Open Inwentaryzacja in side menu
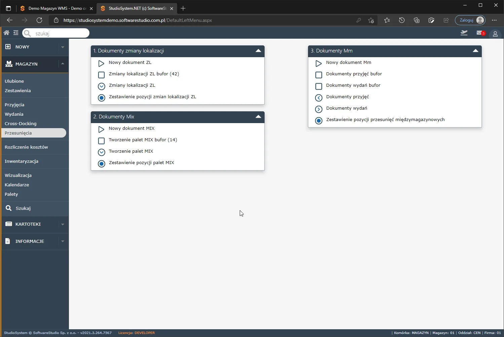Viewport: 504px width, 337px height. 22,161
